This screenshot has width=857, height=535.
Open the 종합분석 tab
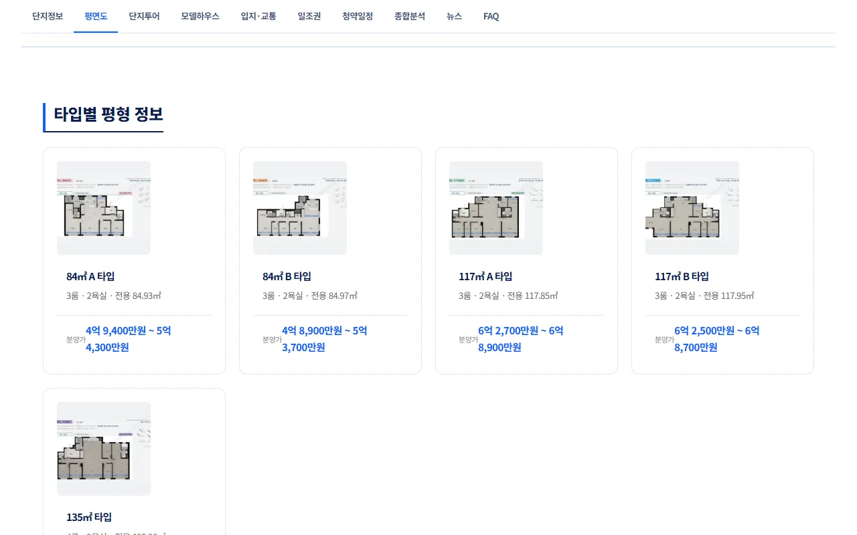410,16
